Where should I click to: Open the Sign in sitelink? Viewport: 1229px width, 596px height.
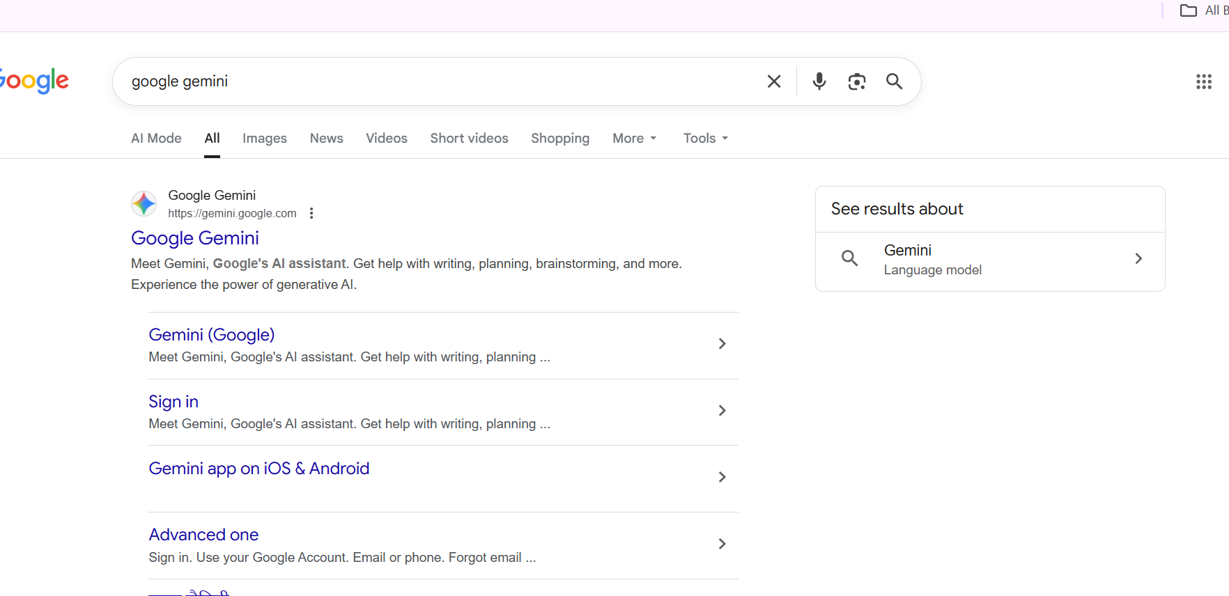(x=173, y=402)
